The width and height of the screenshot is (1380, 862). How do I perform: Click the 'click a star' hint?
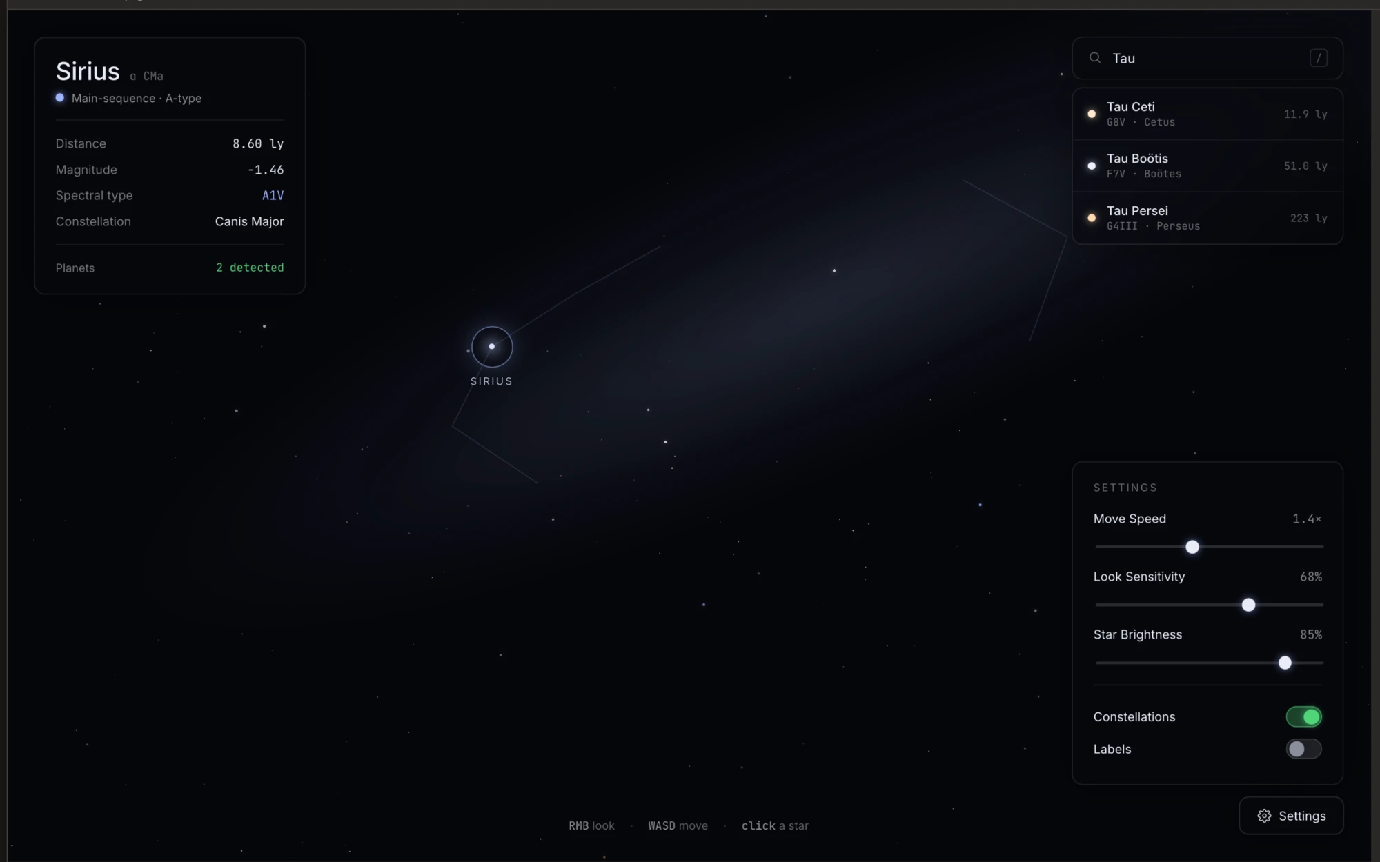[x=775, y=825]
